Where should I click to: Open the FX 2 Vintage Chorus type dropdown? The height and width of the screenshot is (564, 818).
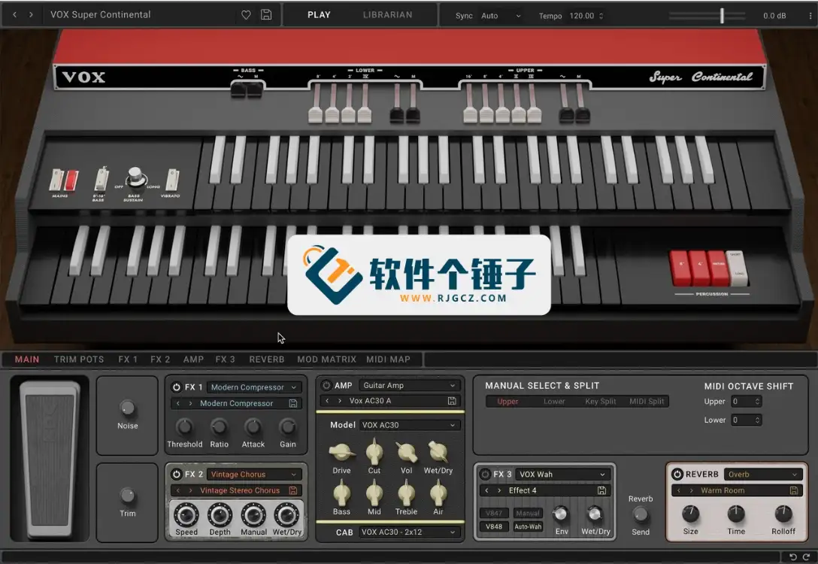tap(254, 475)
